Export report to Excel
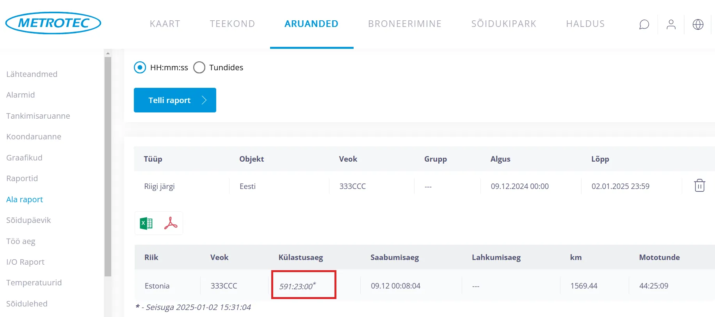Image resolution: width=715 pixels, height=317 pixels. pyautogui.click(x=146, y=223)
